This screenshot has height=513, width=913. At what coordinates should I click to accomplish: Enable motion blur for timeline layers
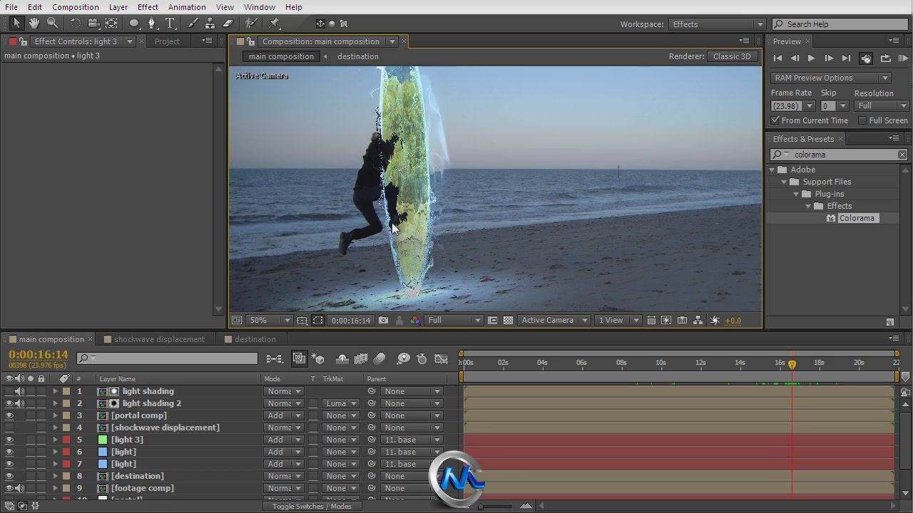(x=379, y=358)
